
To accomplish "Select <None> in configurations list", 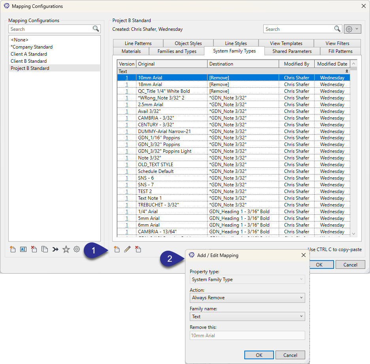I will pyautogui.click(x=54, y=40).
